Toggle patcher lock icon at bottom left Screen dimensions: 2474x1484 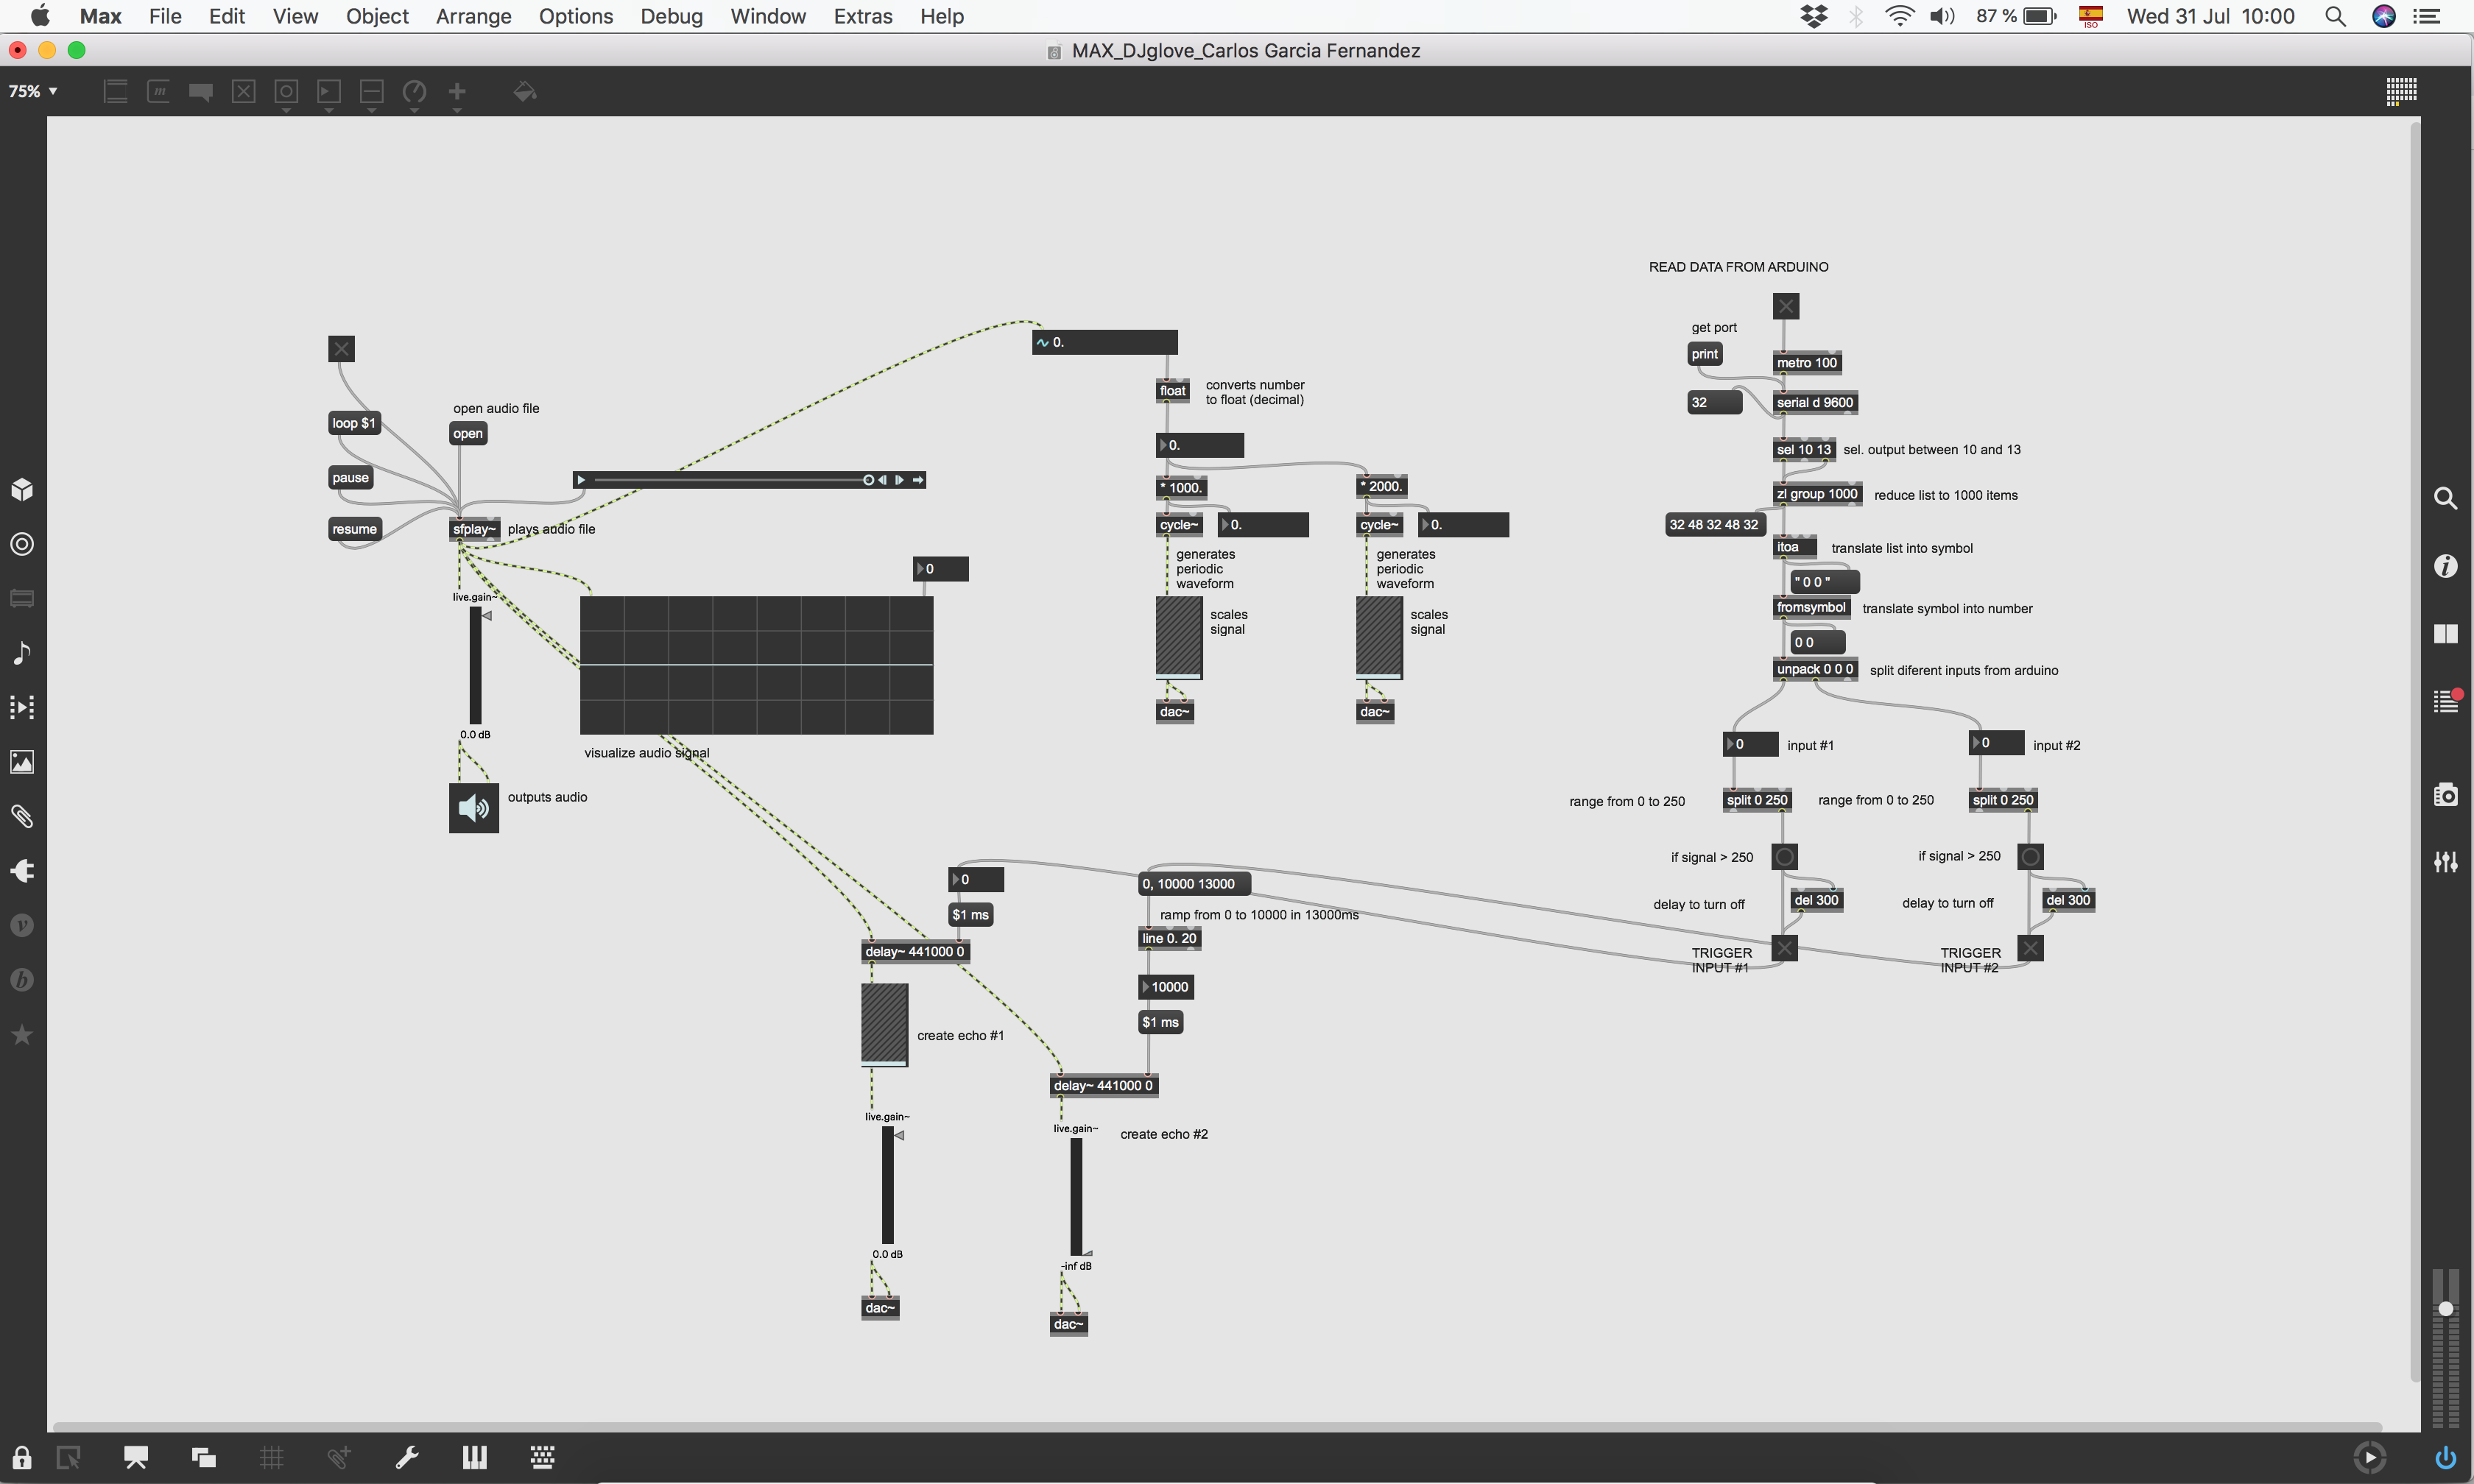click(x=22, y=1457)
